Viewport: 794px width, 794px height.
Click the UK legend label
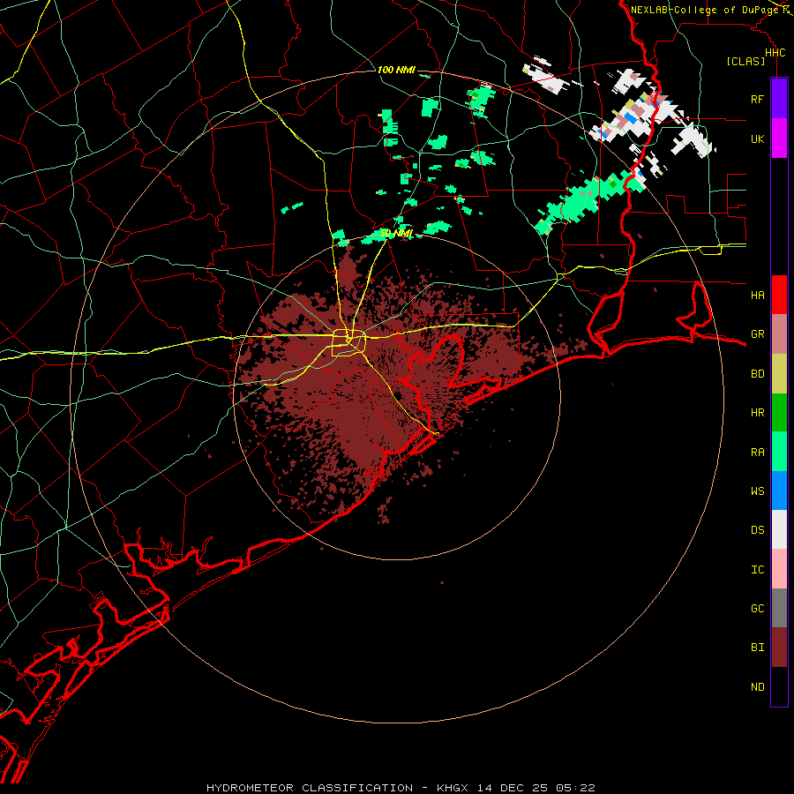click(757, 139)
